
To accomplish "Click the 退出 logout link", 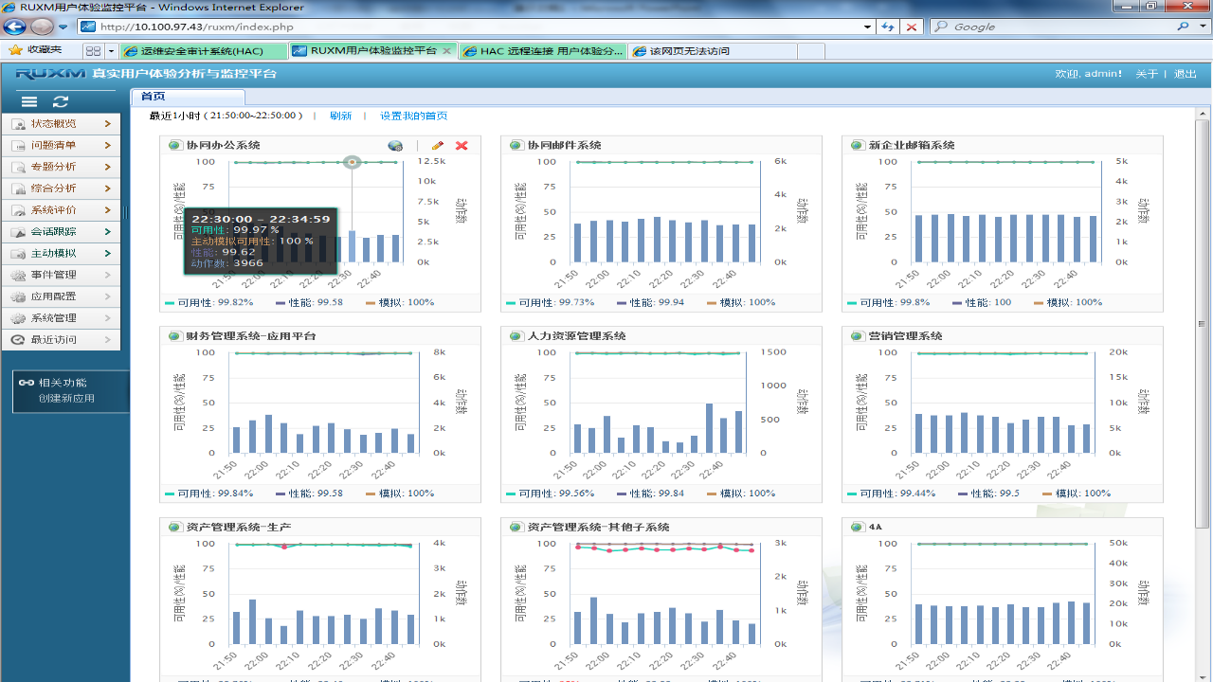I will point(1186,73).
